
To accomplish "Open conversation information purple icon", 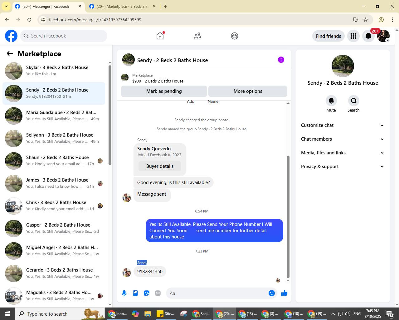I will 281,60.
